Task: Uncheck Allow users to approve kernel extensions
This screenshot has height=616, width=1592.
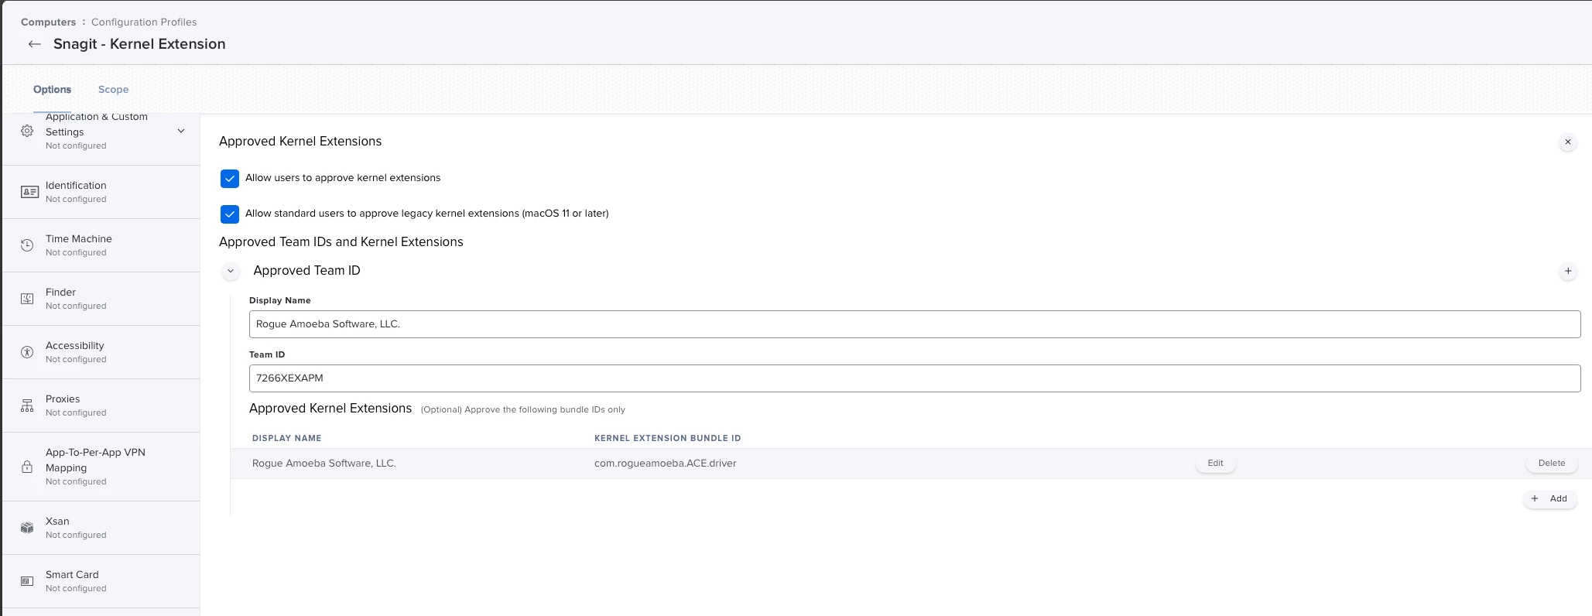Action: point(230,179)
